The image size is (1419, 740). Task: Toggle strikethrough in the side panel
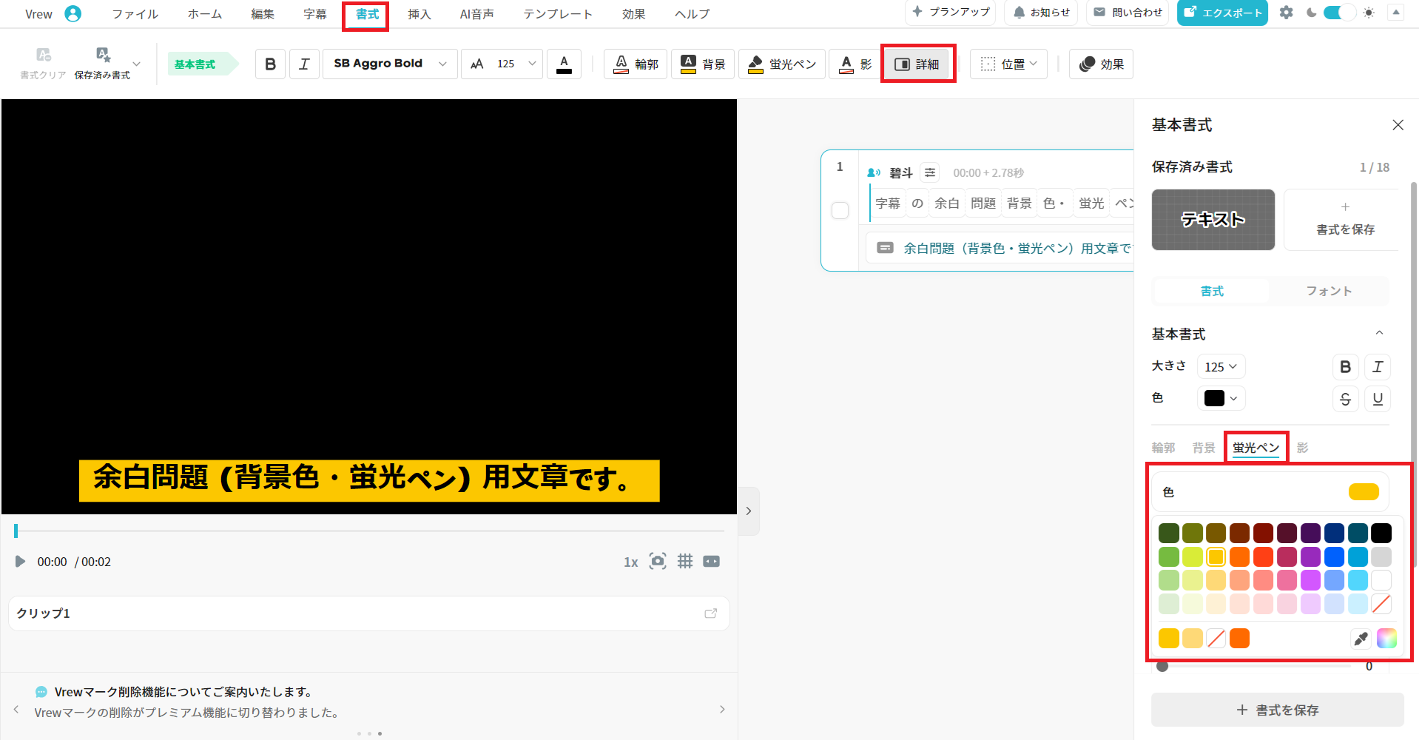(1345, 399)
